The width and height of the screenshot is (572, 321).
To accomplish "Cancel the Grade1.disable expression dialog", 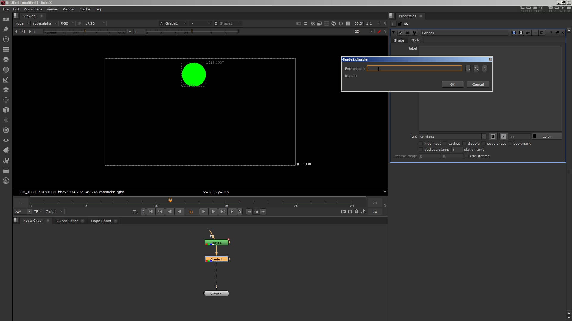I will click(x=478, y=84).
